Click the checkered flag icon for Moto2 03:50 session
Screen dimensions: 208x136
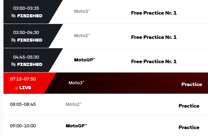[13, 40]
